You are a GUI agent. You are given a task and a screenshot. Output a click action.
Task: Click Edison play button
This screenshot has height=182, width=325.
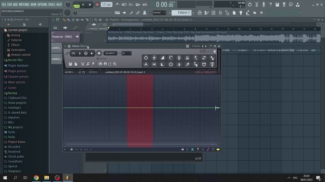click(x=80, y=53)
